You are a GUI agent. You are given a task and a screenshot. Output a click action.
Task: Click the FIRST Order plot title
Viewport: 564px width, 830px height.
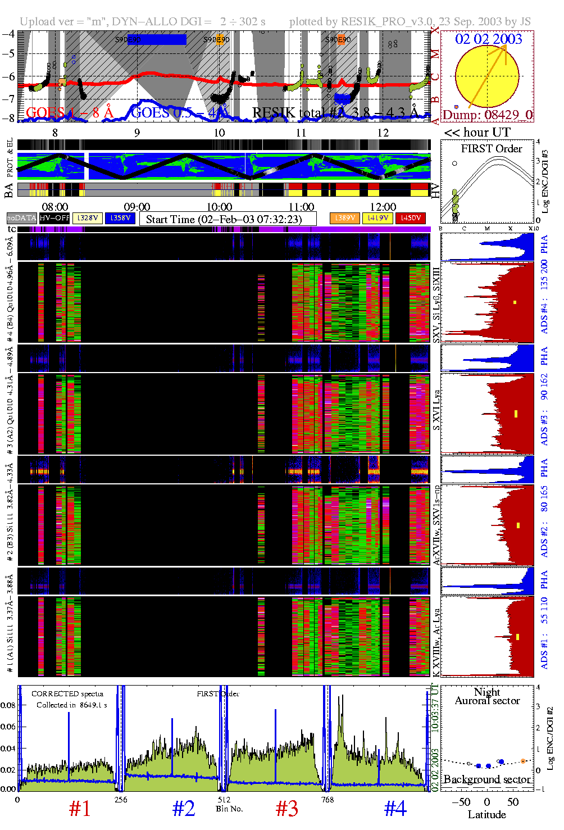tap(492, 149)
